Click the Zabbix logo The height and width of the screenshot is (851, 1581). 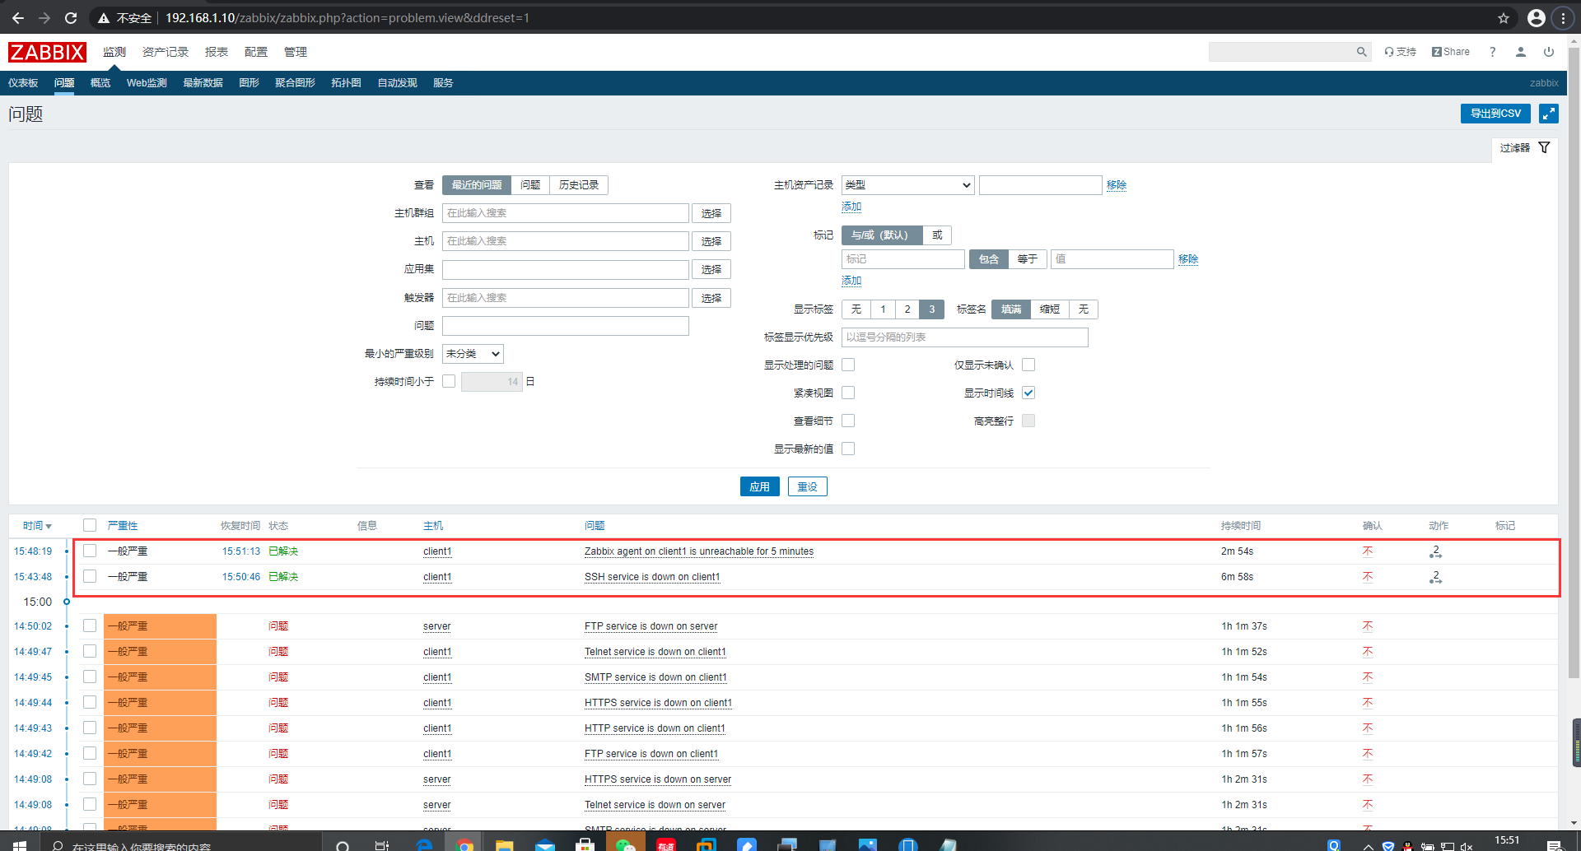pos(47,52)
